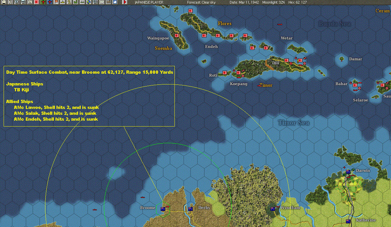Click the globe toolbar icon
The image size is (391, 227).
click(89, 2)
